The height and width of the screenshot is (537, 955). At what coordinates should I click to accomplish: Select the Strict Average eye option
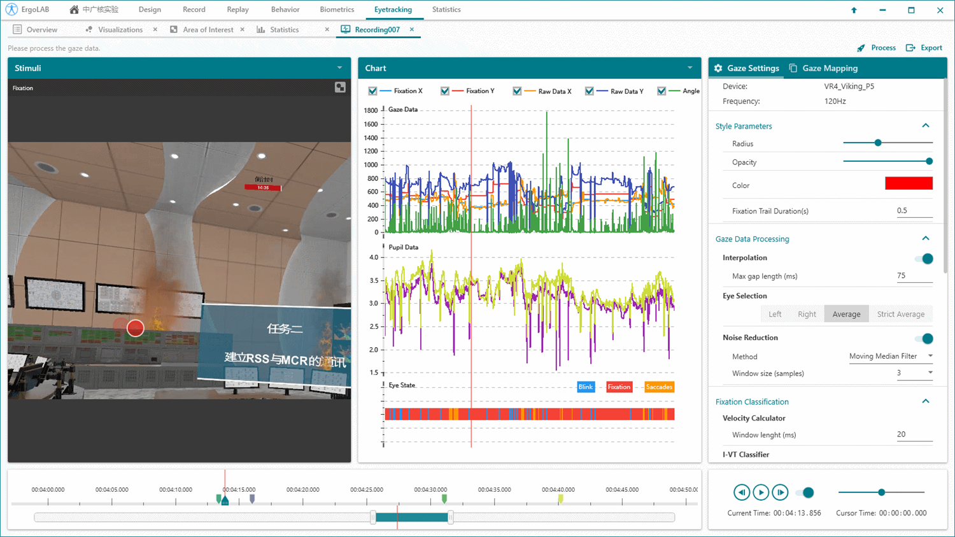point(900,314)
